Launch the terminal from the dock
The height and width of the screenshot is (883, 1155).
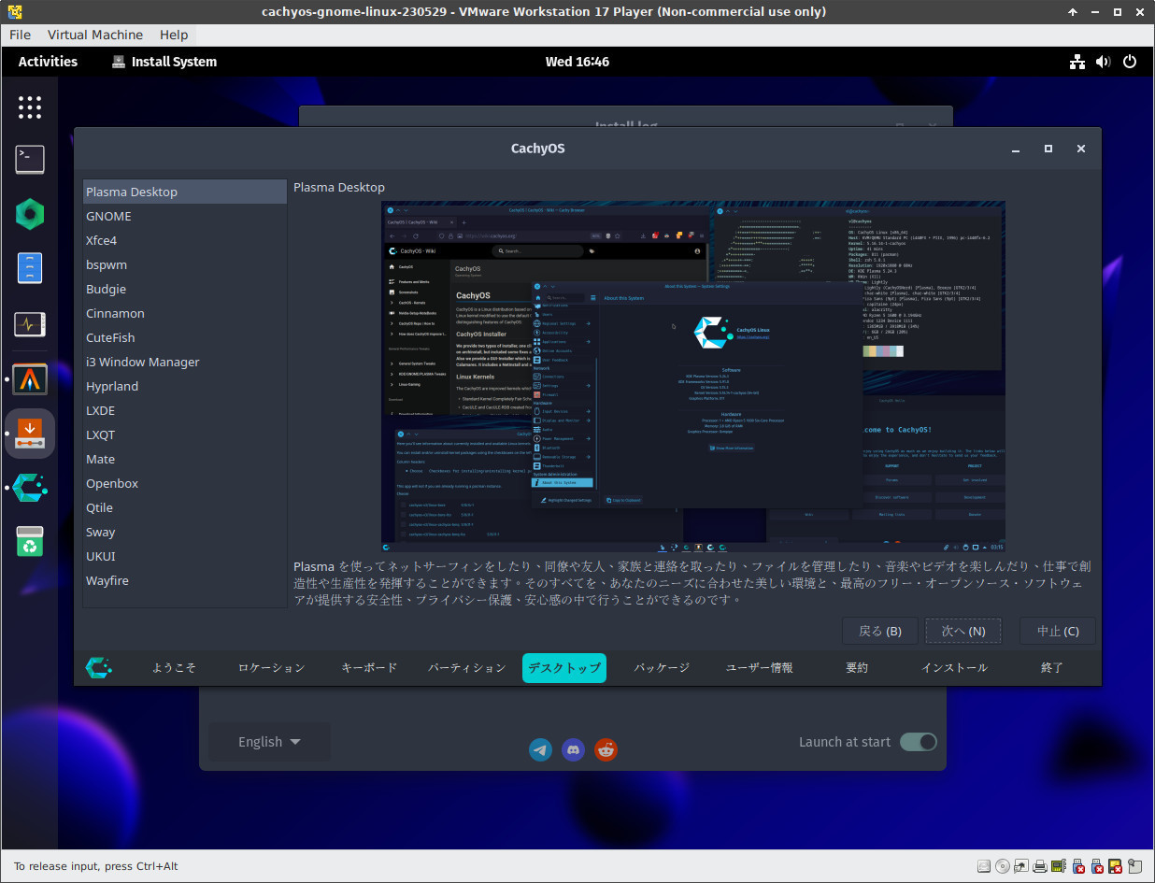click(30, 160)
